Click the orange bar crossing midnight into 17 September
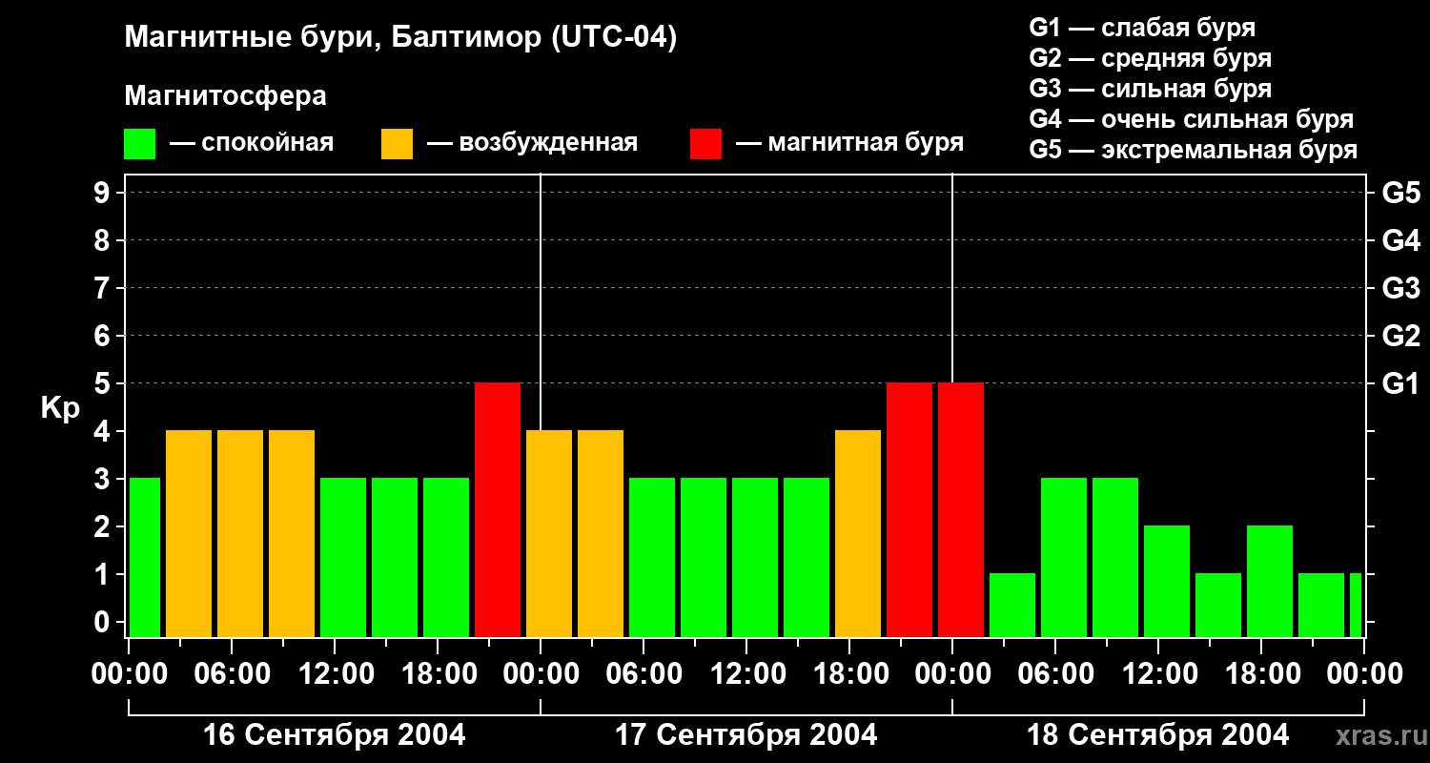Screen dimensions: 1430x763 point(549,533)
